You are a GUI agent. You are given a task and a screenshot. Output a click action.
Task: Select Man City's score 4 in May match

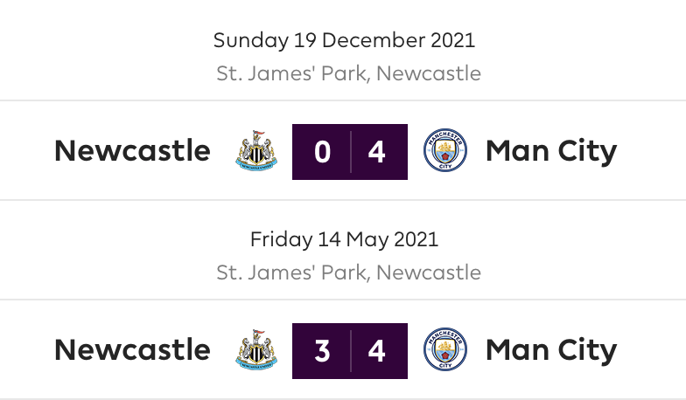[376, 351]
